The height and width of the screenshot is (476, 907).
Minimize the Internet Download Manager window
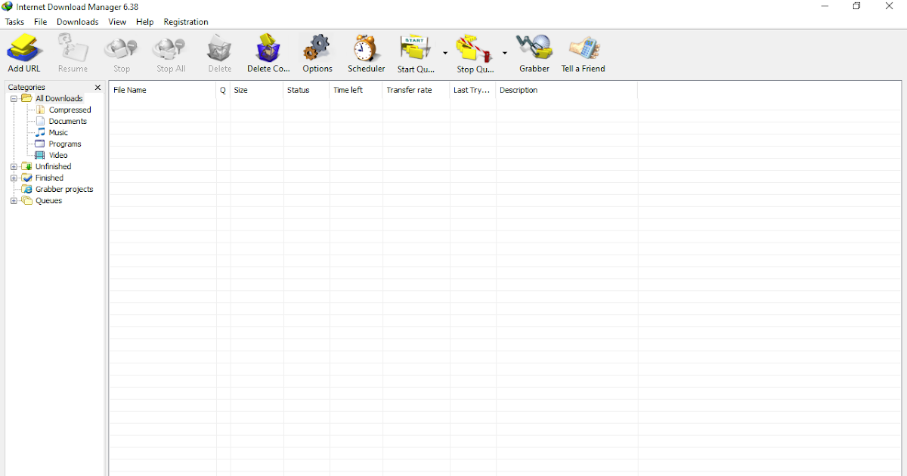(824, 6)
